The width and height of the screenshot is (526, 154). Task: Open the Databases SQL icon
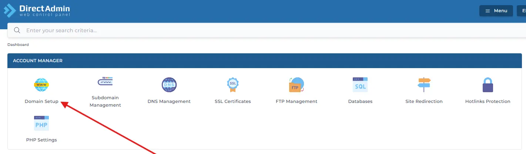[360, 85]
